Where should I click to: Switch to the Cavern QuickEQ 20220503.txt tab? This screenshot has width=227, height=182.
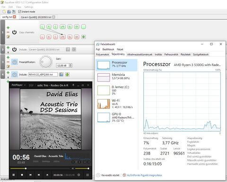[36, 17]
